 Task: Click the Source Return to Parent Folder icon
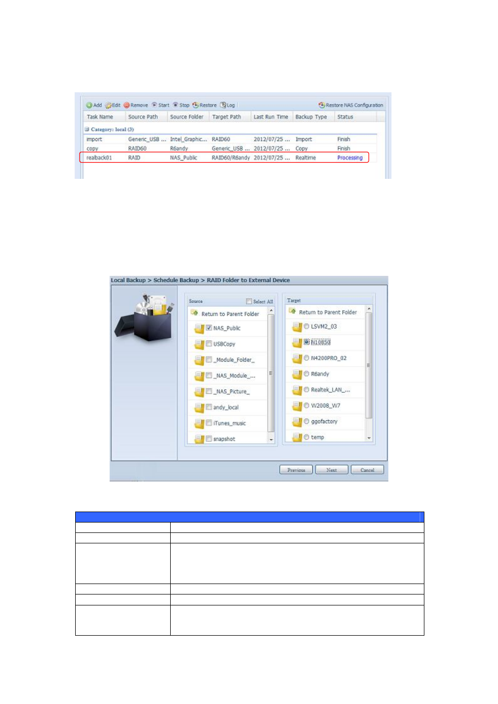pyautogui.click(x=195, y=313)
